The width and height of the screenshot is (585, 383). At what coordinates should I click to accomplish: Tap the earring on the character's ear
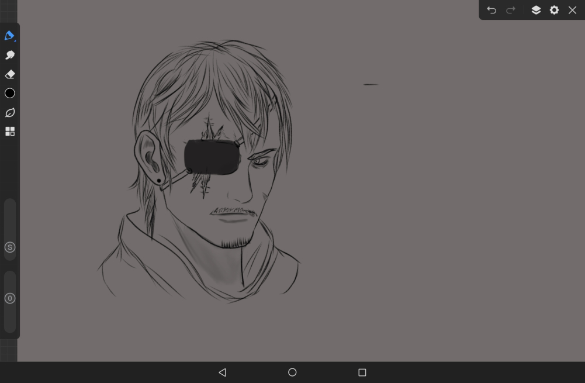click(158, 181)
